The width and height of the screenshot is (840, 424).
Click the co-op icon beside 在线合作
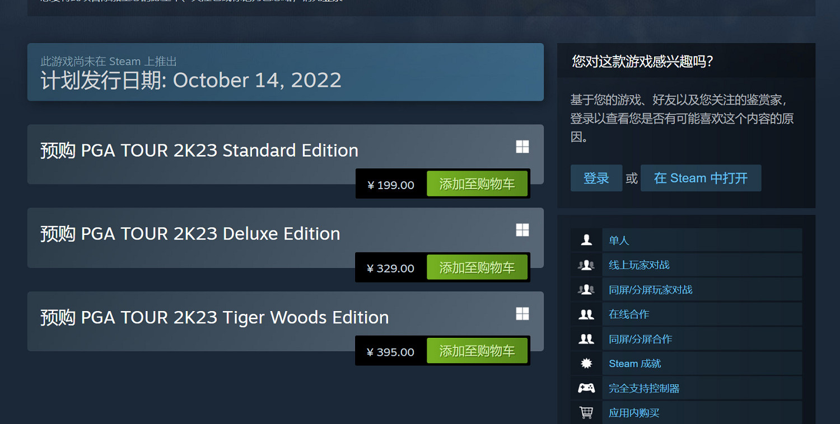[x=586, y=314]
